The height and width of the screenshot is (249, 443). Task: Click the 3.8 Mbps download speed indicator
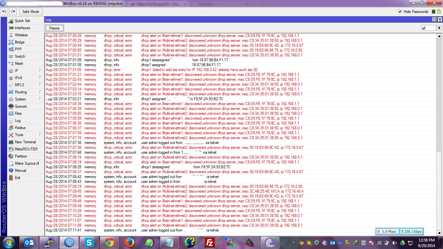387,231
